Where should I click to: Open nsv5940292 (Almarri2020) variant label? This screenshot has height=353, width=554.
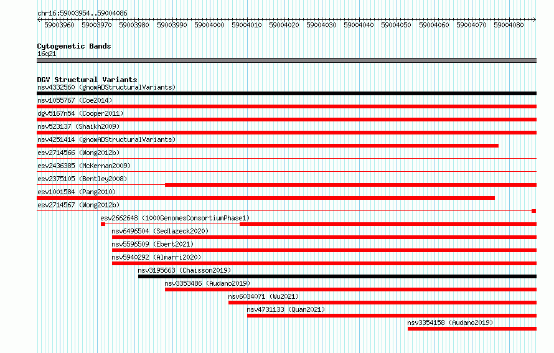(x=156, y=257)
